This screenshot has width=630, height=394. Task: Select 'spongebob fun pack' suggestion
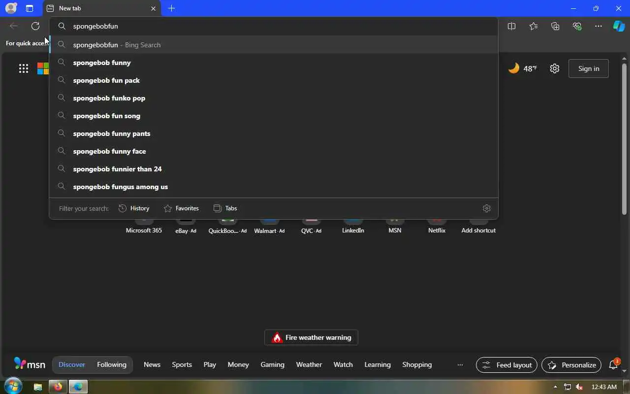274,80
